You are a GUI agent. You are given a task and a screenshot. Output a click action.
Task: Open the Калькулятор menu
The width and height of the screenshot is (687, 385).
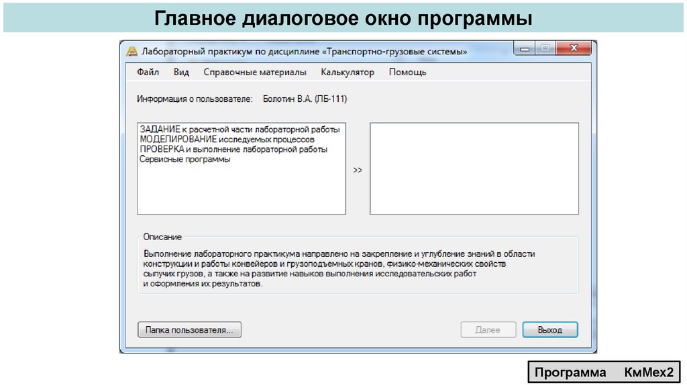pos(348,72)
